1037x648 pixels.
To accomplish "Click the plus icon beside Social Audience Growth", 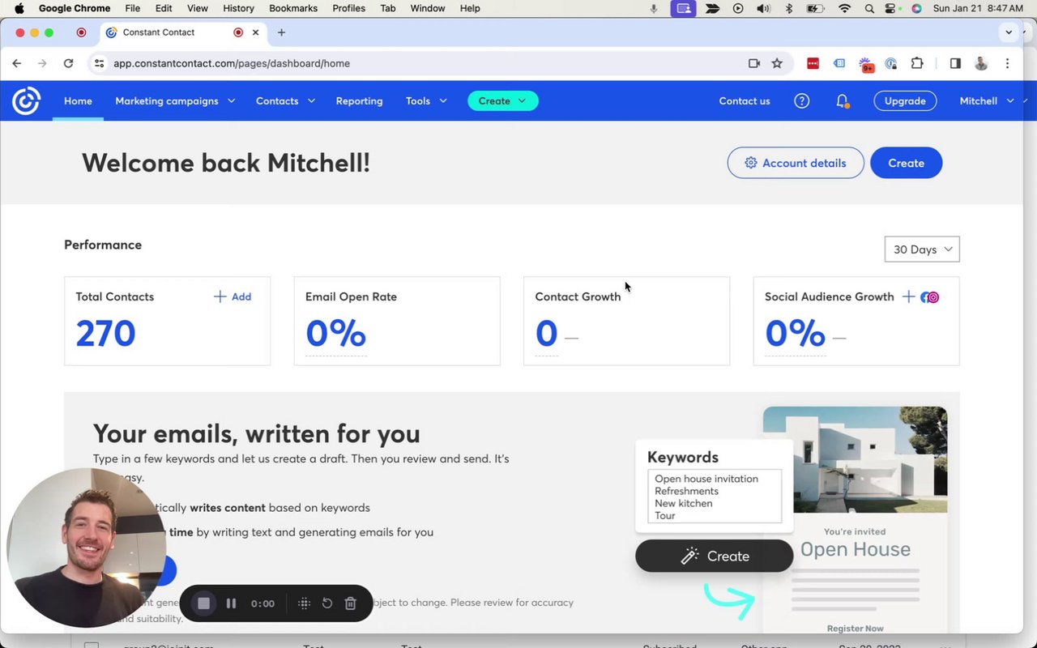I will [908, 296].
